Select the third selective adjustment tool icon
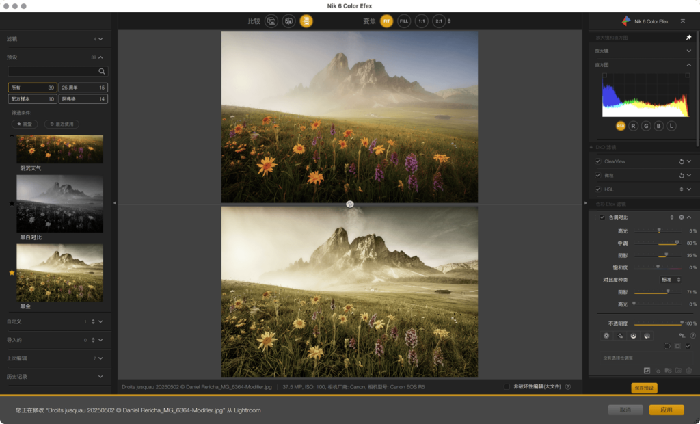This screenshot has height=424, width=700. click(634, 336)
